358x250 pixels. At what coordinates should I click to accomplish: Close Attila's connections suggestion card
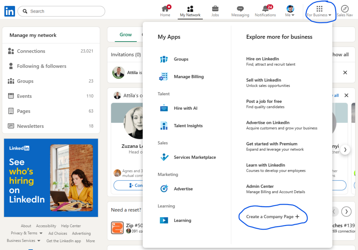[x=346, y=95]
